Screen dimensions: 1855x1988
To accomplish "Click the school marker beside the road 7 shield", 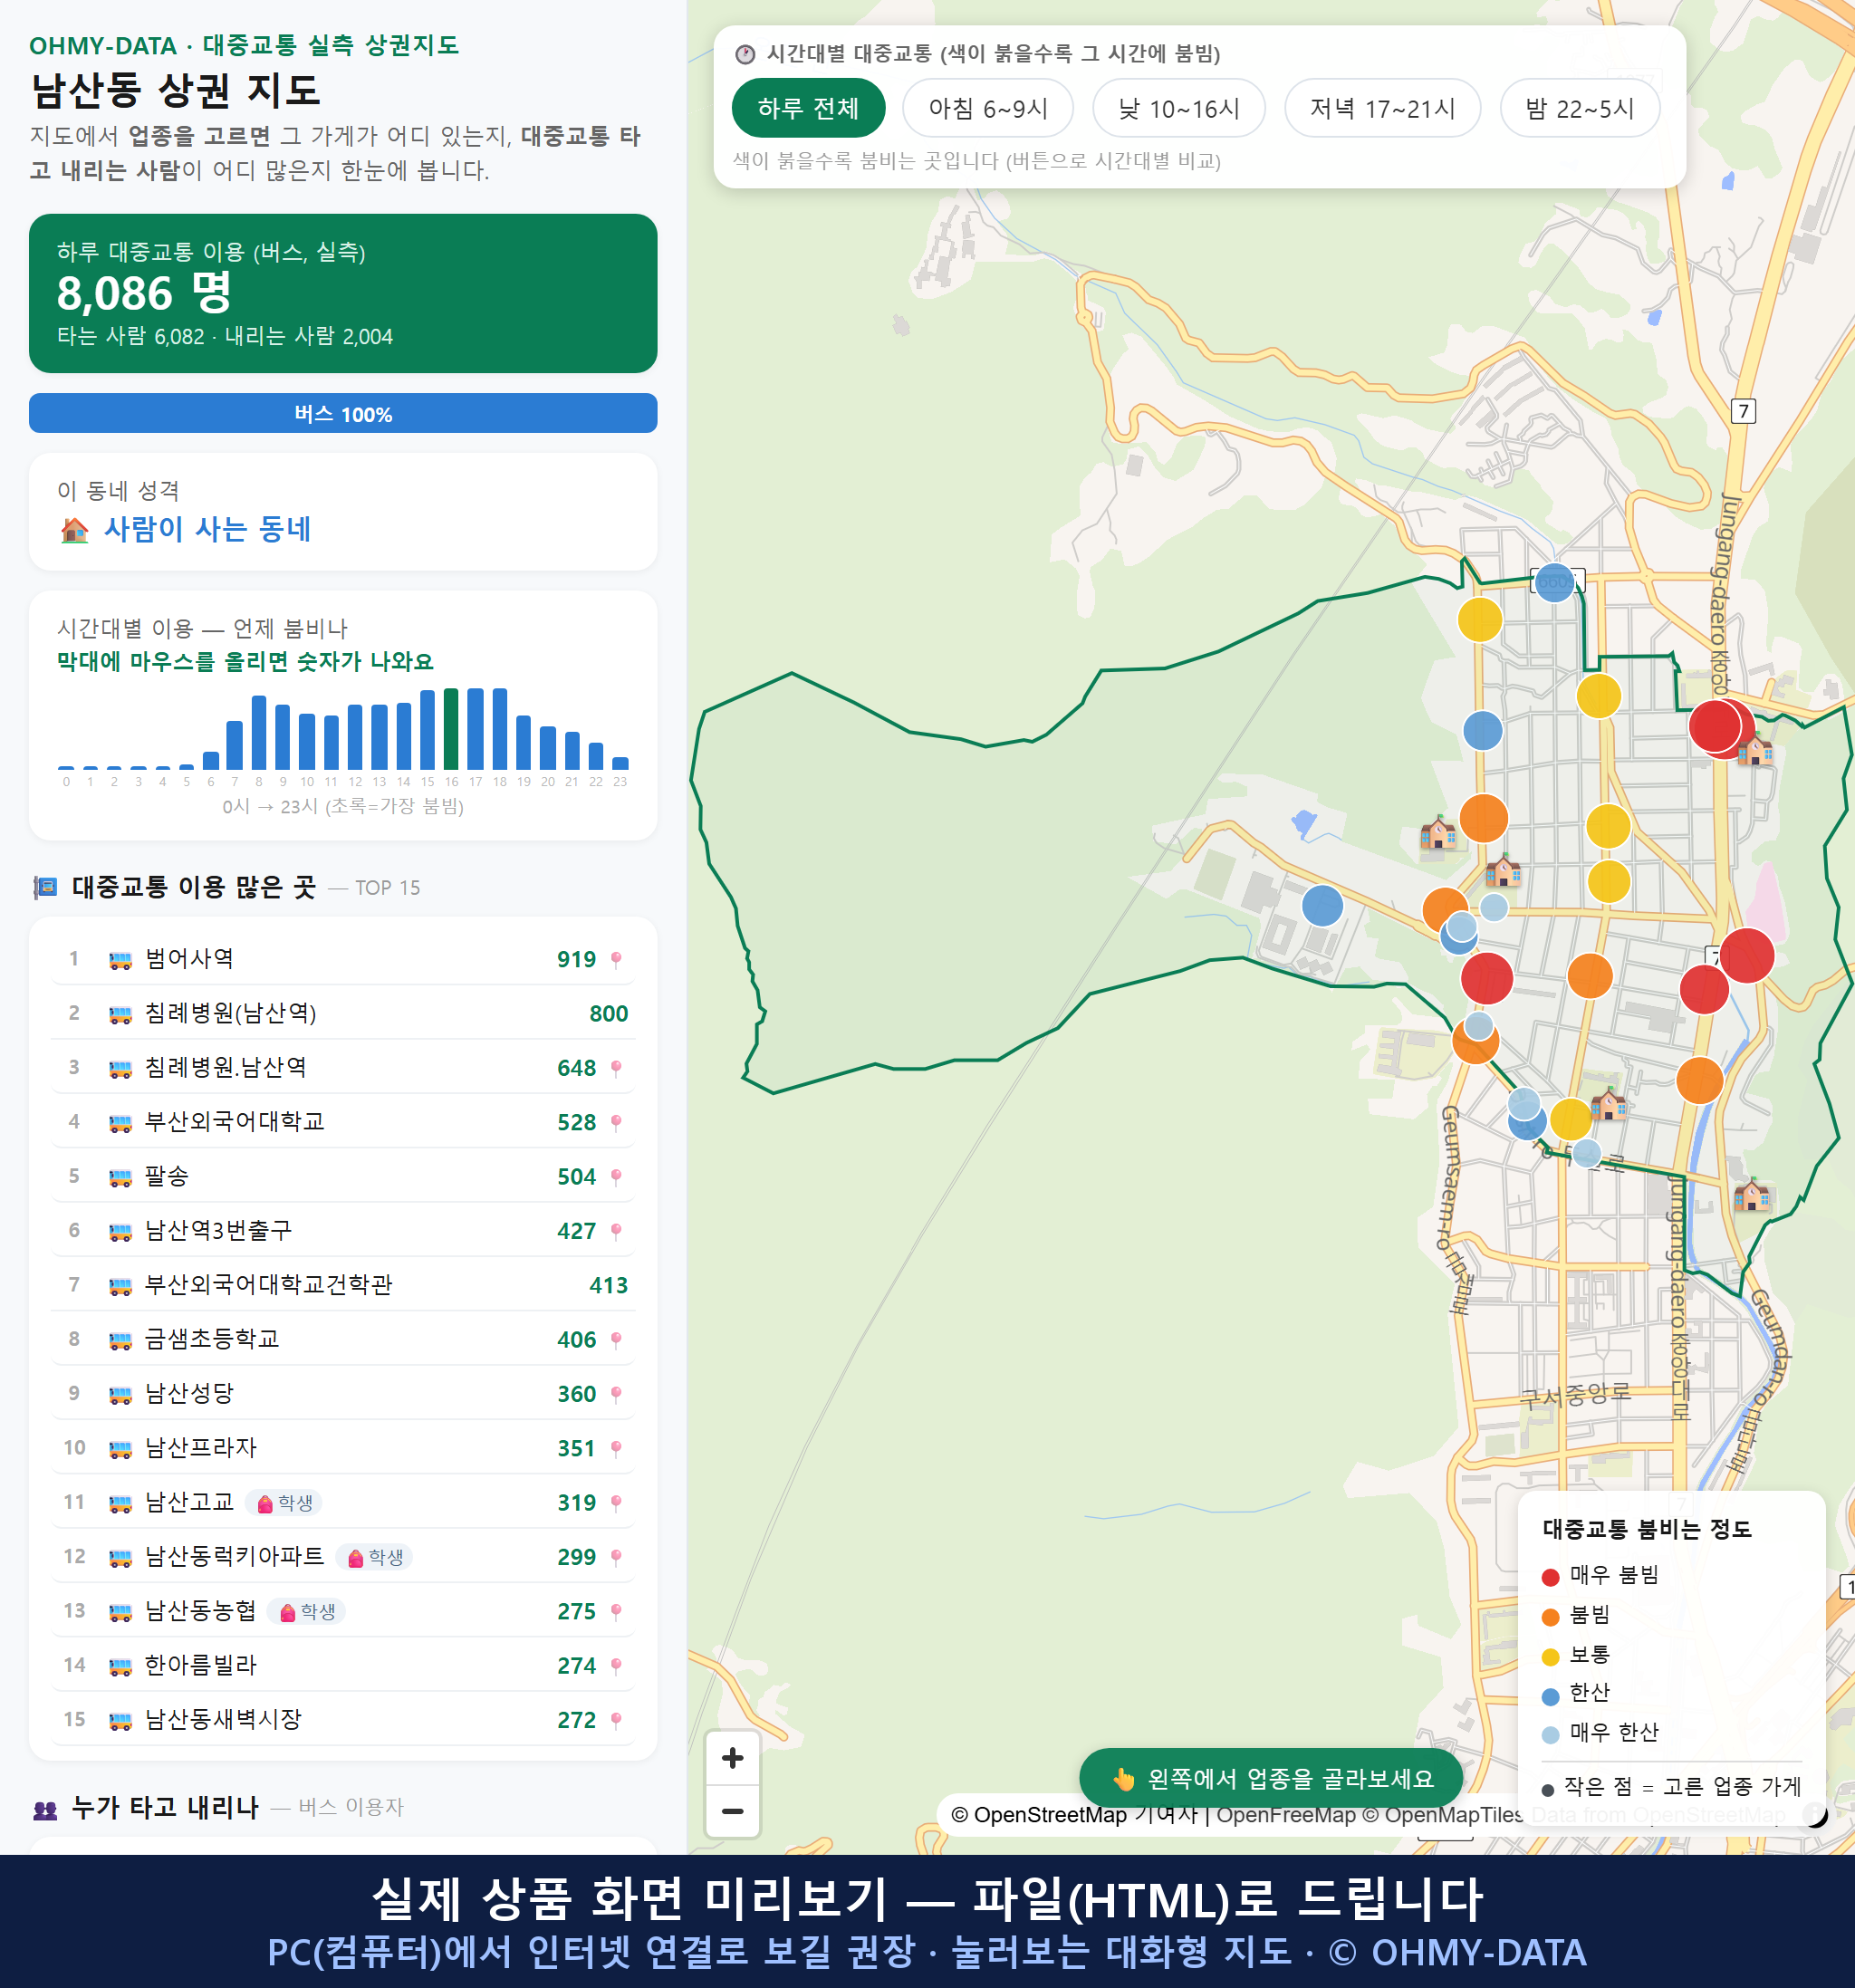I will [x=1755, y=749].
